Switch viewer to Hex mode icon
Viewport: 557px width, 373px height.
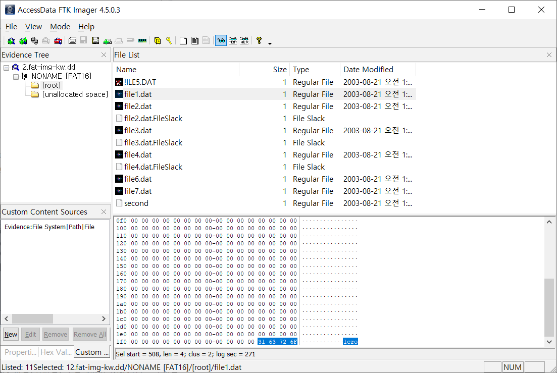[244, 41]
